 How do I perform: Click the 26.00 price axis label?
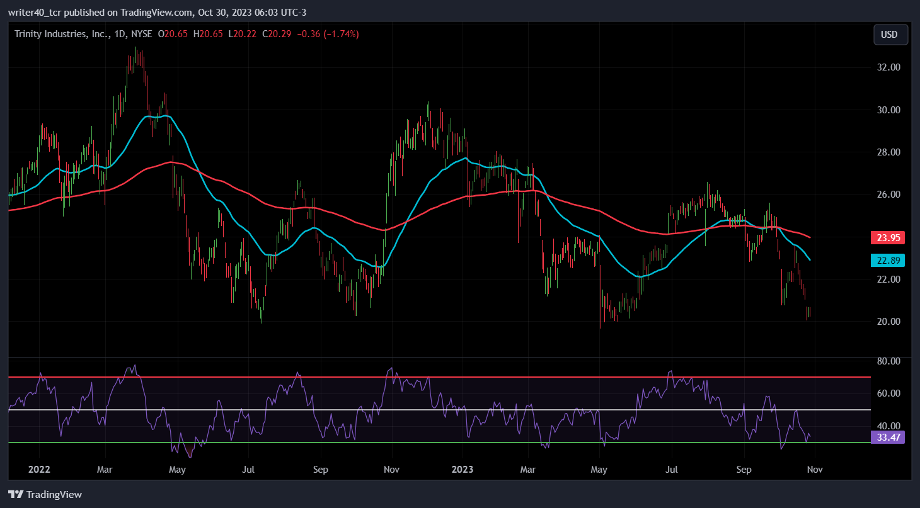pyautogui.click(x=888, y=195)
